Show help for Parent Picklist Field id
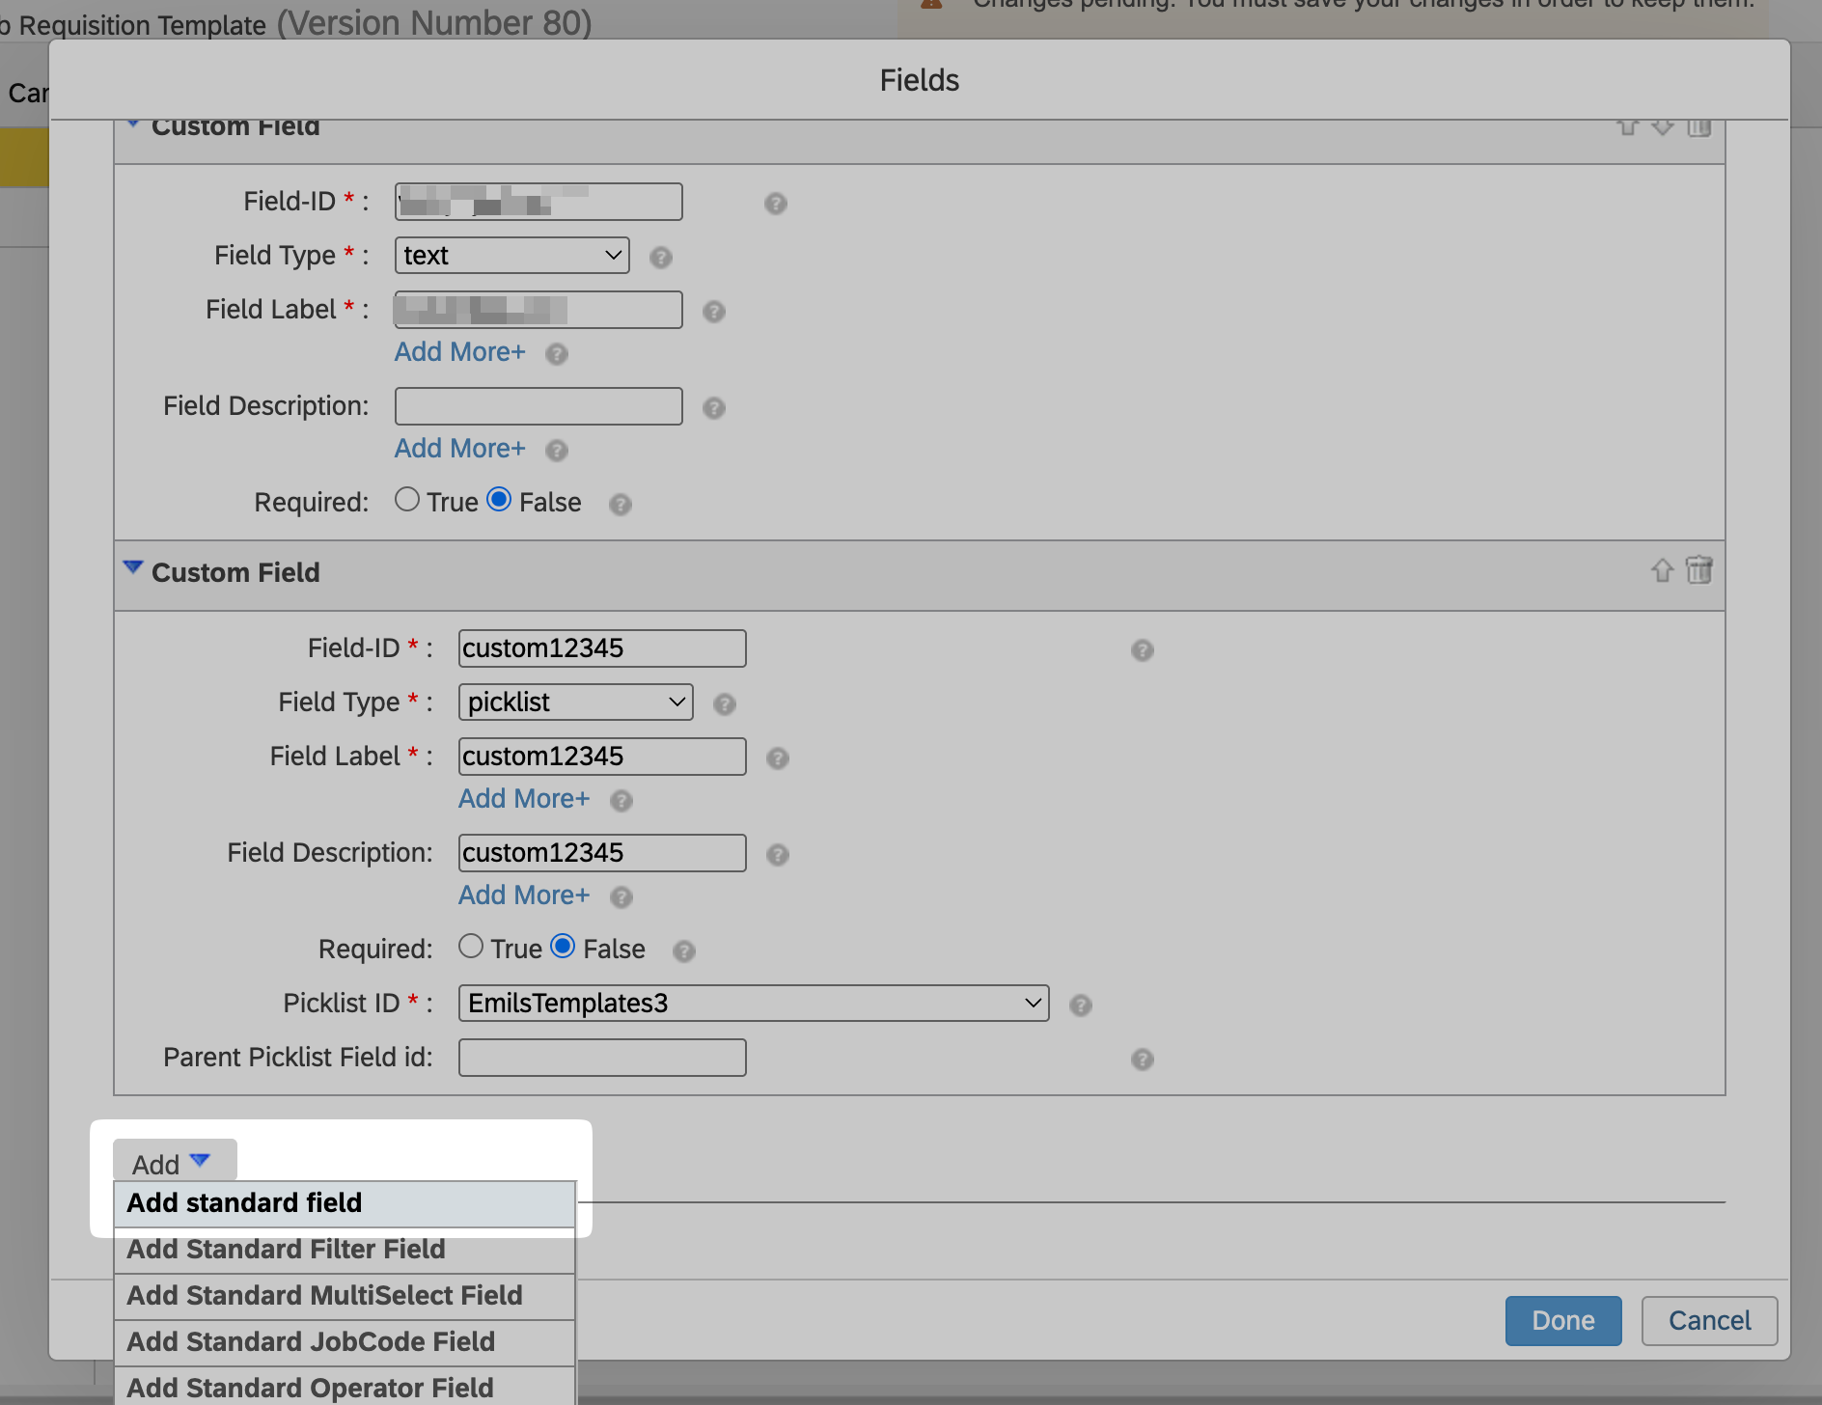Screen dimensions: 1822x1405 click(1142, 1060)
